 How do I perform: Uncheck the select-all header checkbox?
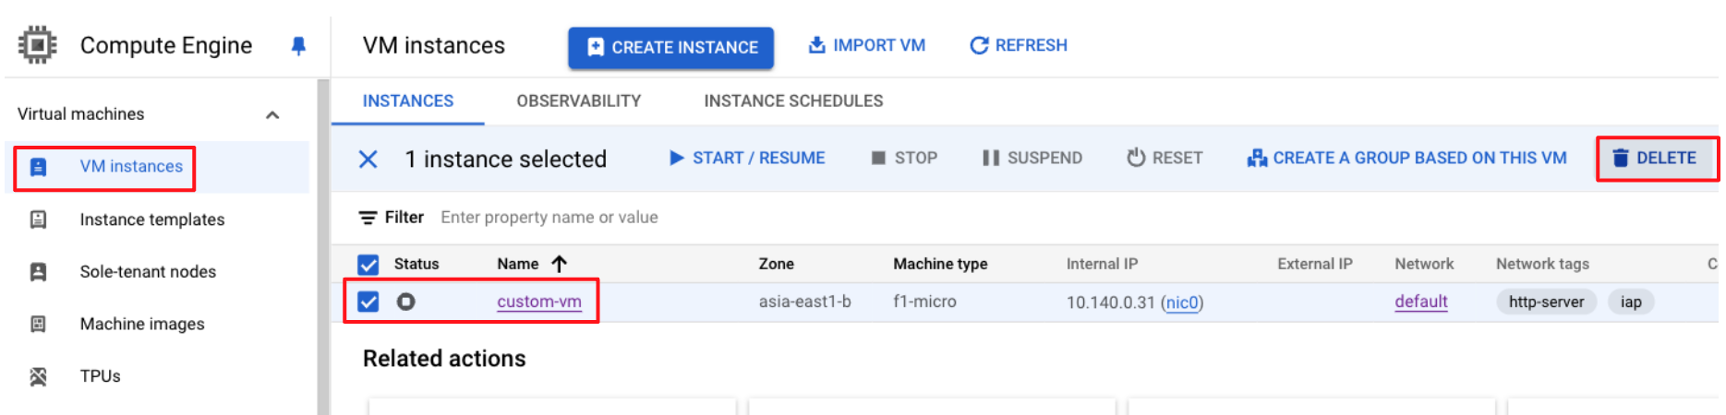click(x=368, y=265)
